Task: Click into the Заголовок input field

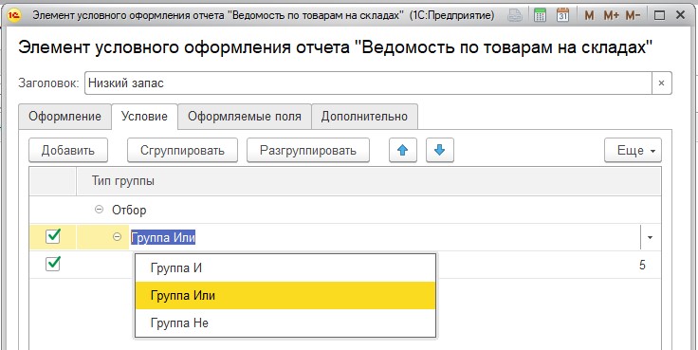Action: coord(368,83)
